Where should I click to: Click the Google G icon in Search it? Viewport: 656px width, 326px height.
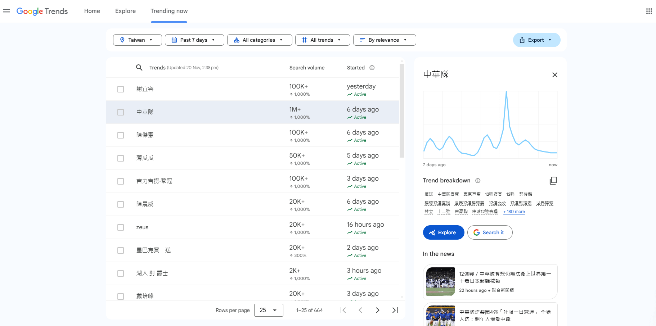point(476,232)
